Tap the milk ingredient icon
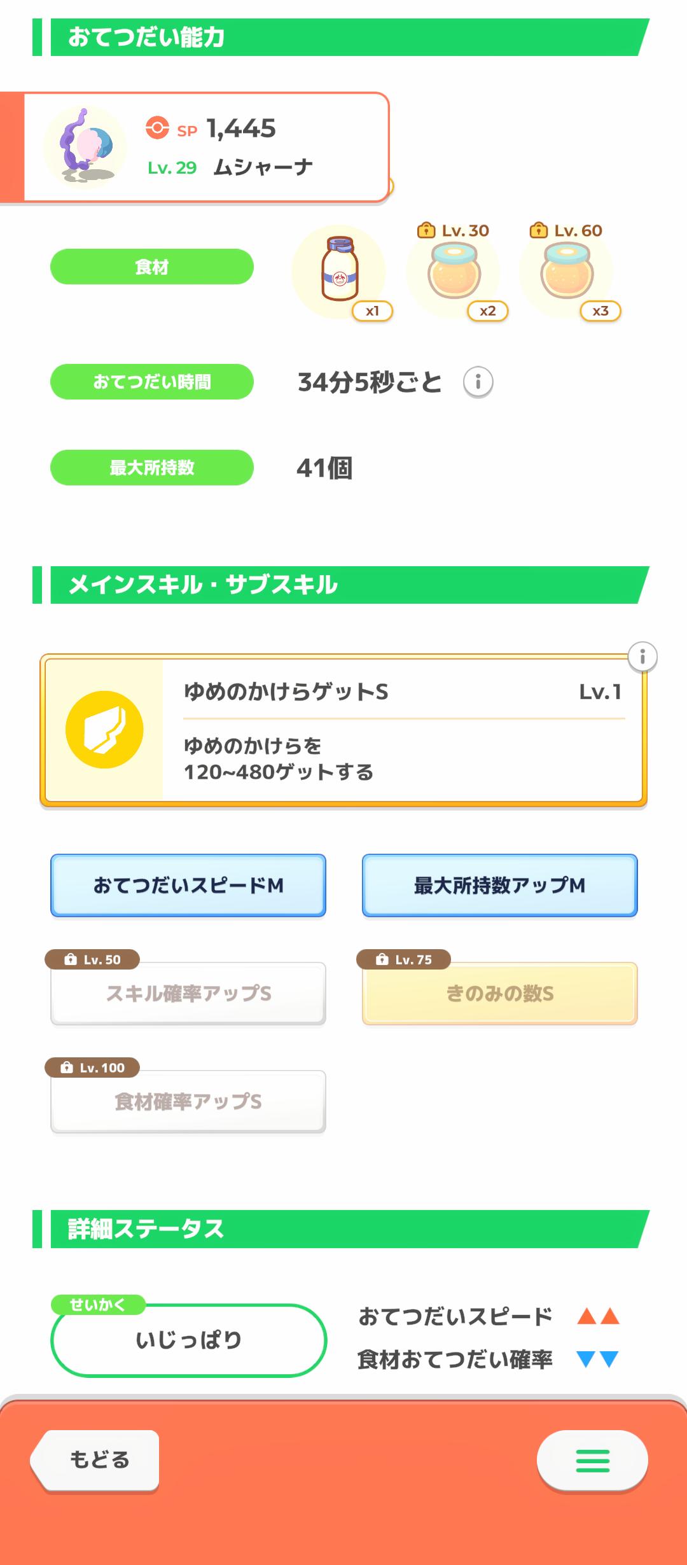 340,270
